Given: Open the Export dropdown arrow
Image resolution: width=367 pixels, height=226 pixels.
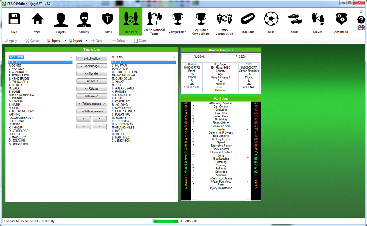Looking at the screenshot, I should [65, 41].
